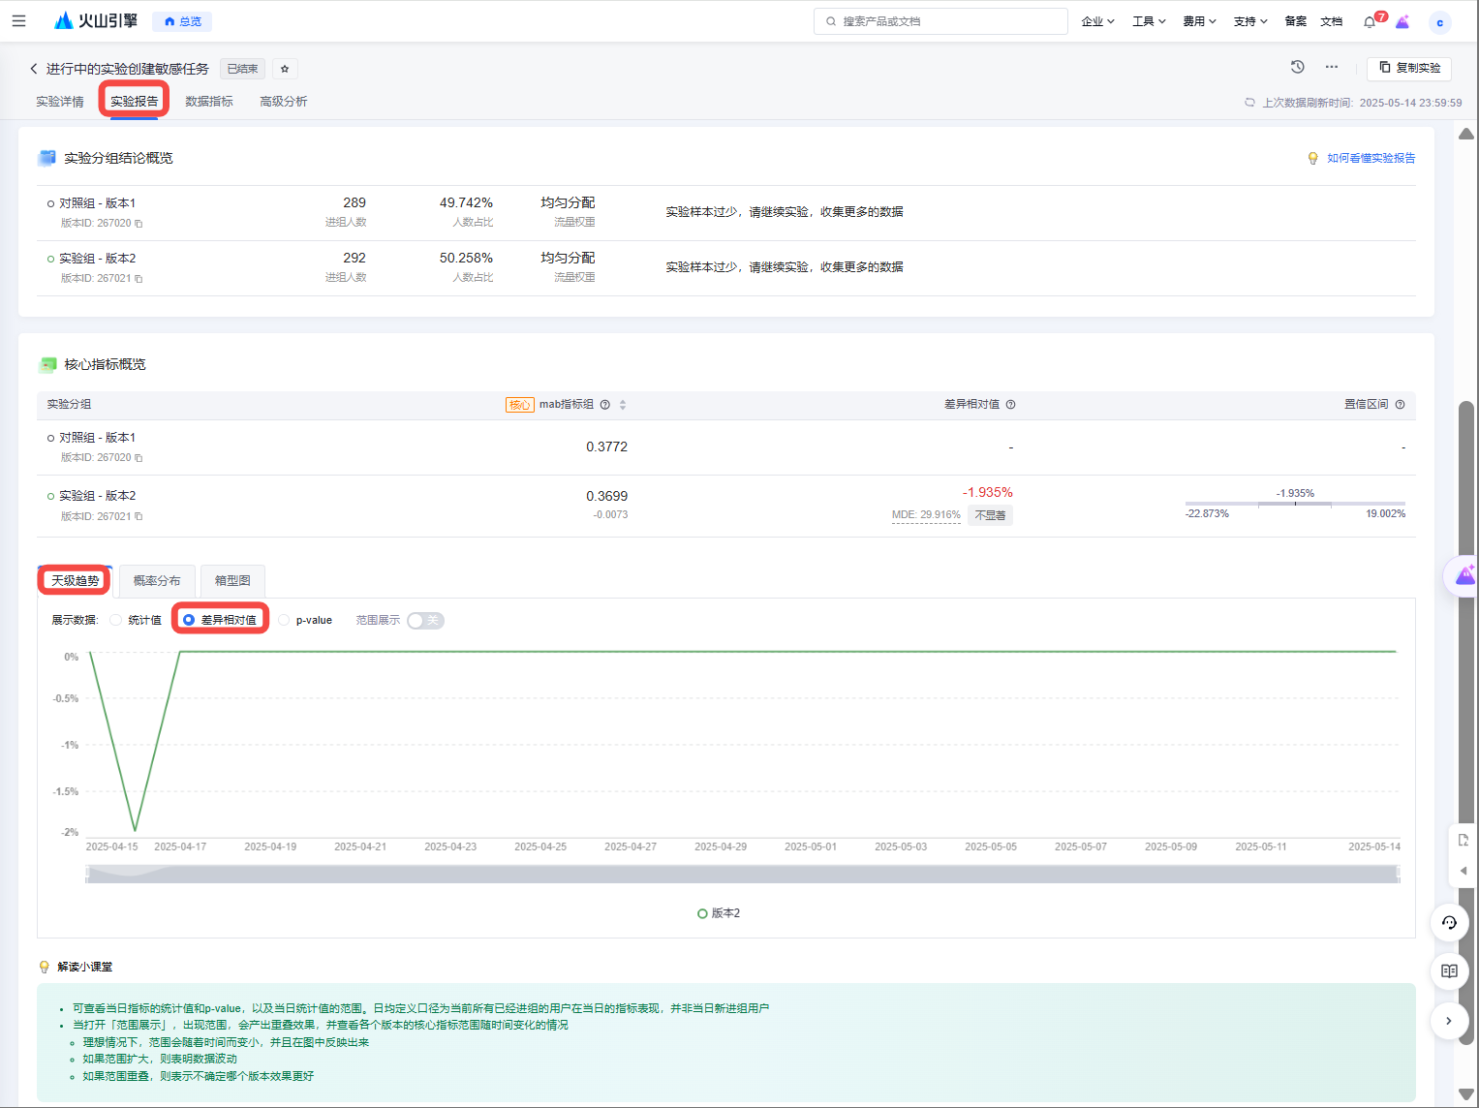The image size is (1479, 1108).
Task: Focus the 搜索产品或文档 search box
Action: pos(940,21)
